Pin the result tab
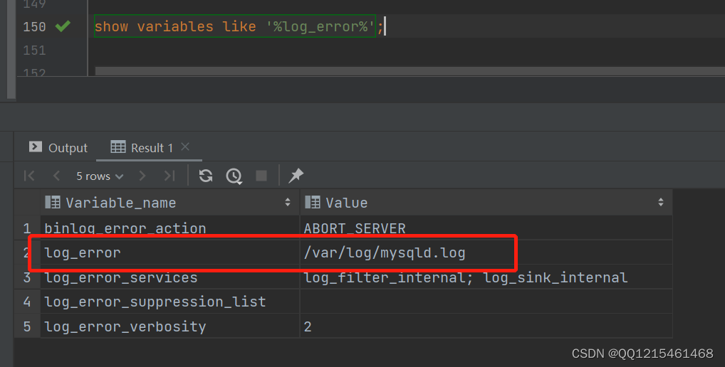Viewport: 725px width, 367px height. pos(296,176)
